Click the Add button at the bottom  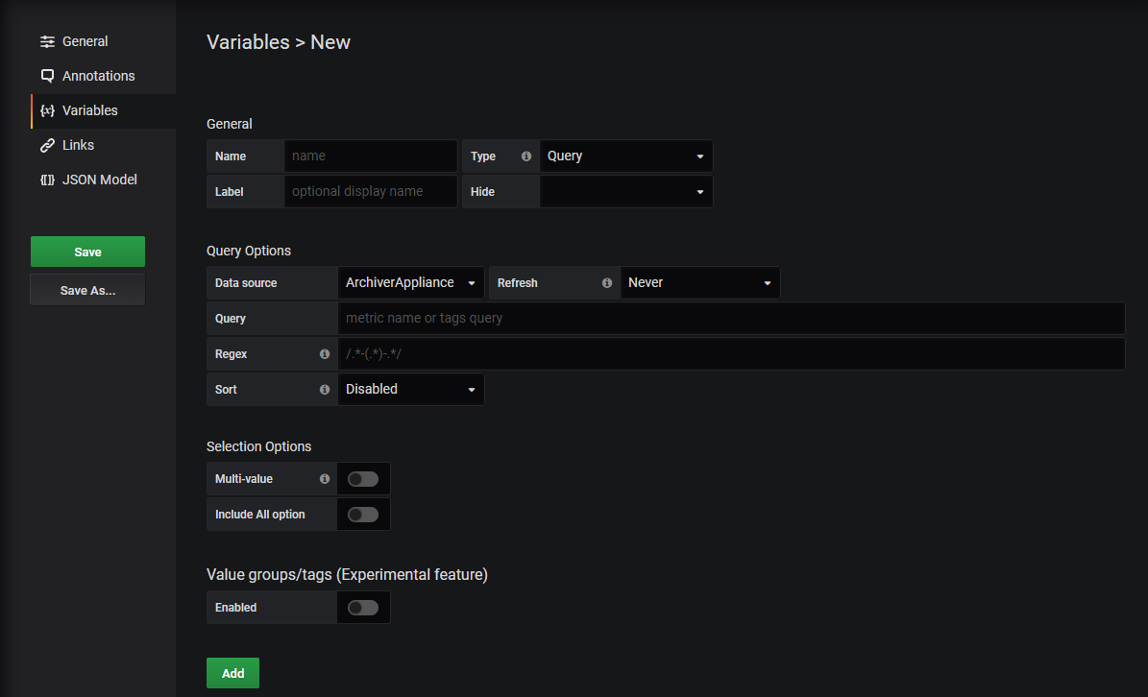pos(232,672)
